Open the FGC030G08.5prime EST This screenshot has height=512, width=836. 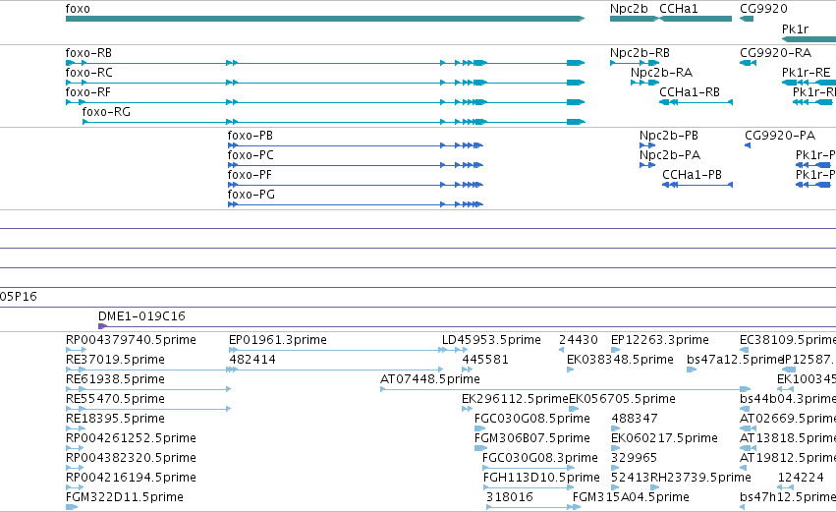pos(532,419)
